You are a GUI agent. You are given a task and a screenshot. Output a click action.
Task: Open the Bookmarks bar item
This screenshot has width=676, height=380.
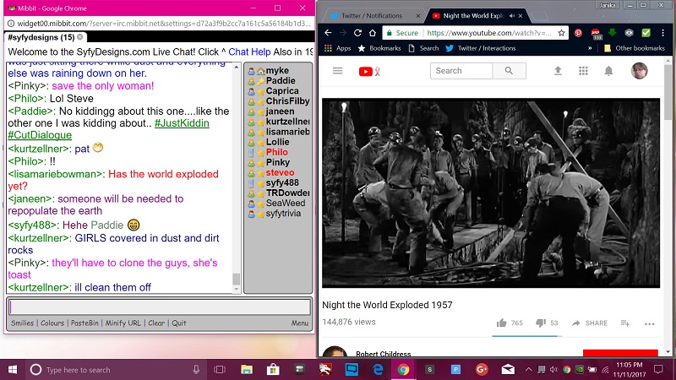379,48
